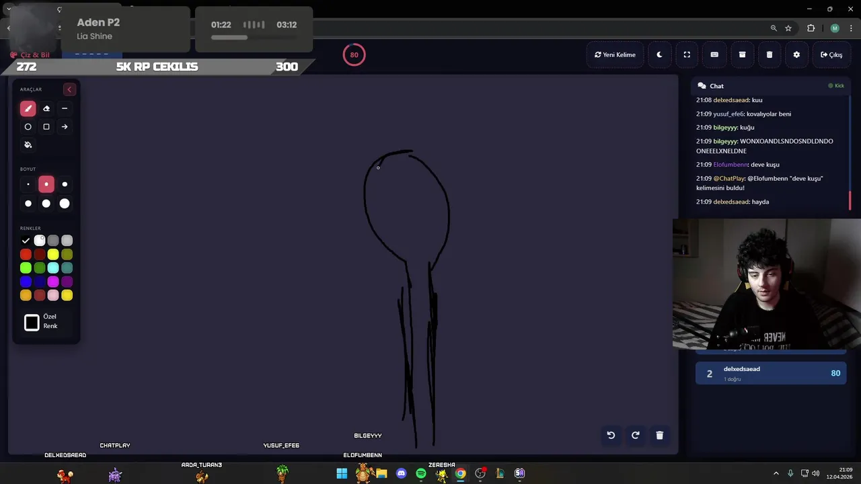Image resolution: width=861 pixels, height=484 pixels.
Task: Open the archive box icon button
Action: 742,54
